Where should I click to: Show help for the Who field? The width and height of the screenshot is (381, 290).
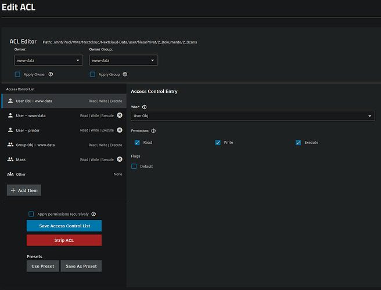145,107
